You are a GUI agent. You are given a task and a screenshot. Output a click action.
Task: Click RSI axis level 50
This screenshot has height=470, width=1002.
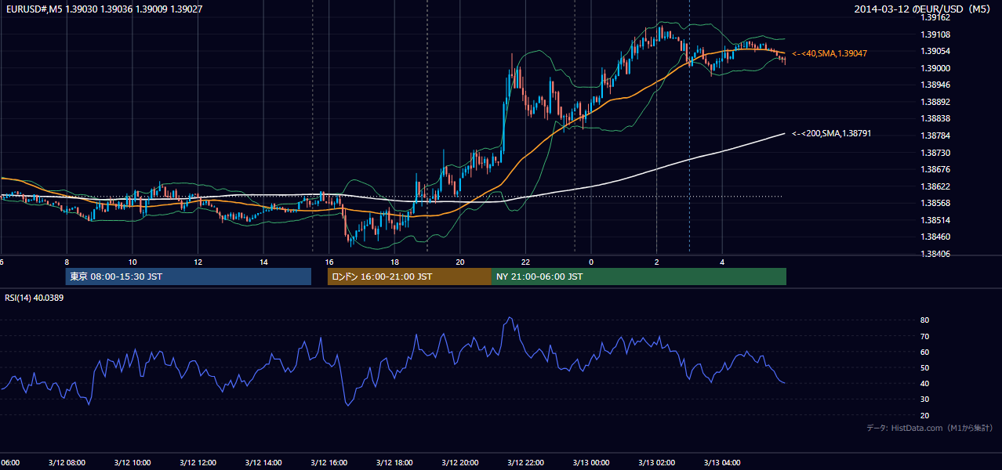924,367
